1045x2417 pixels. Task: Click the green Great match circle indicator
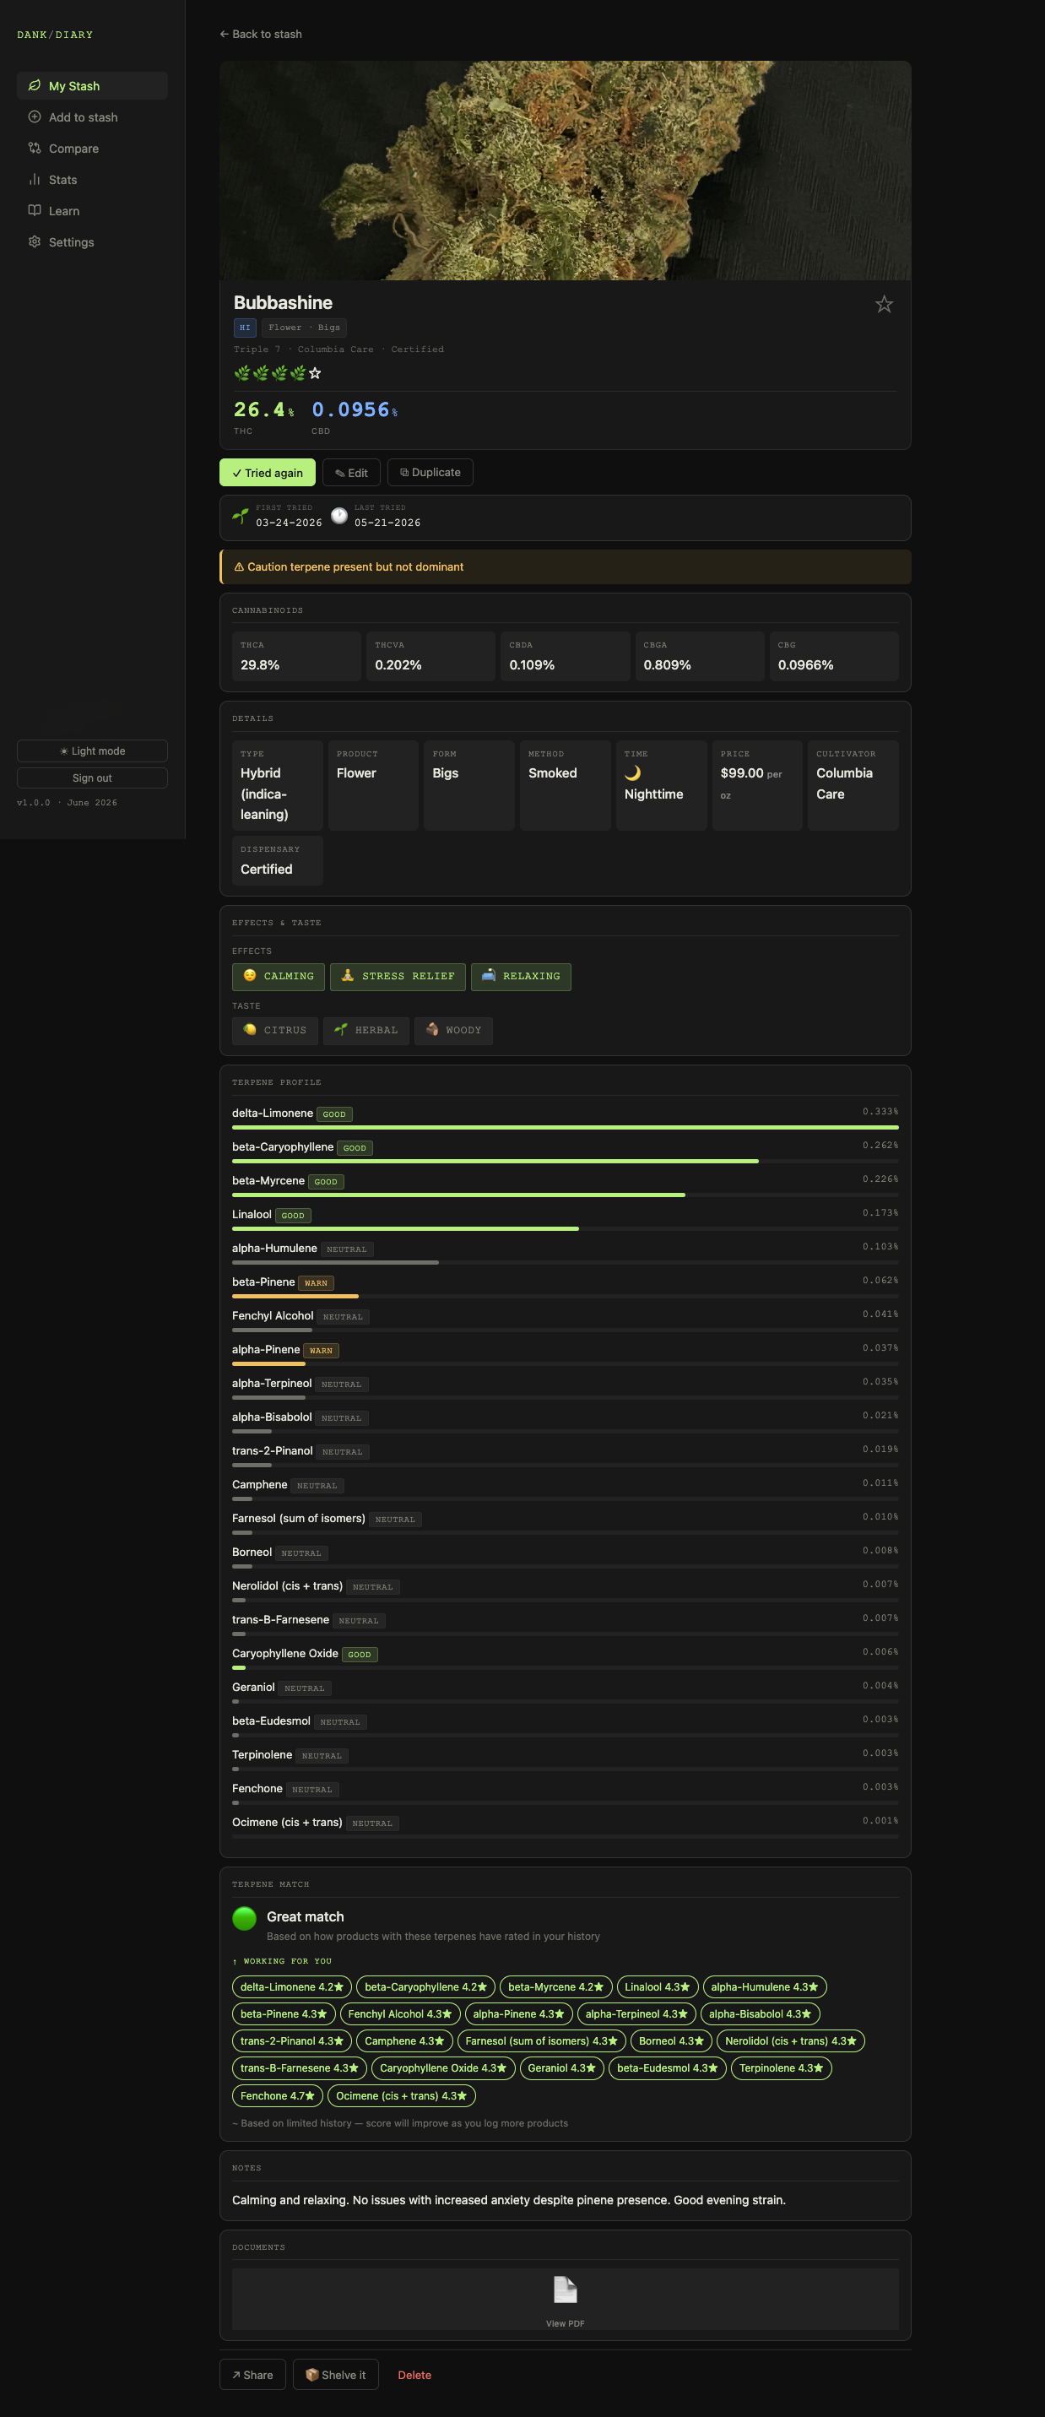tap(244, 1918)
